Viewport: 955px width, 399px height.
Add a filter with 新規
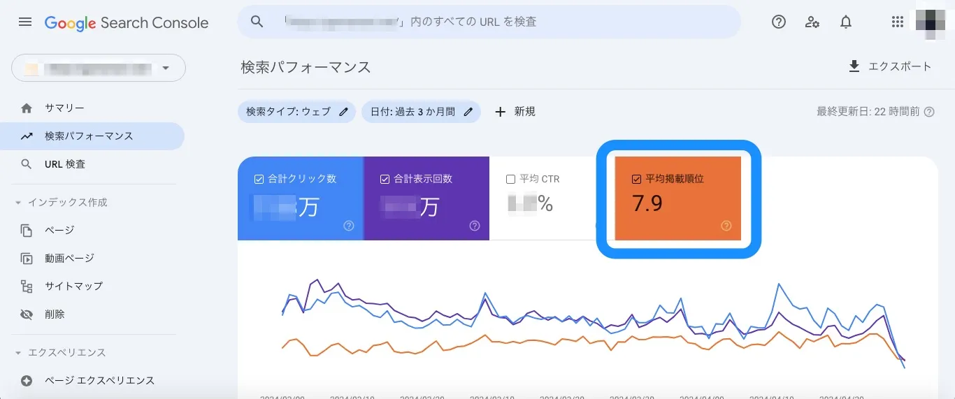click(515, 112)
